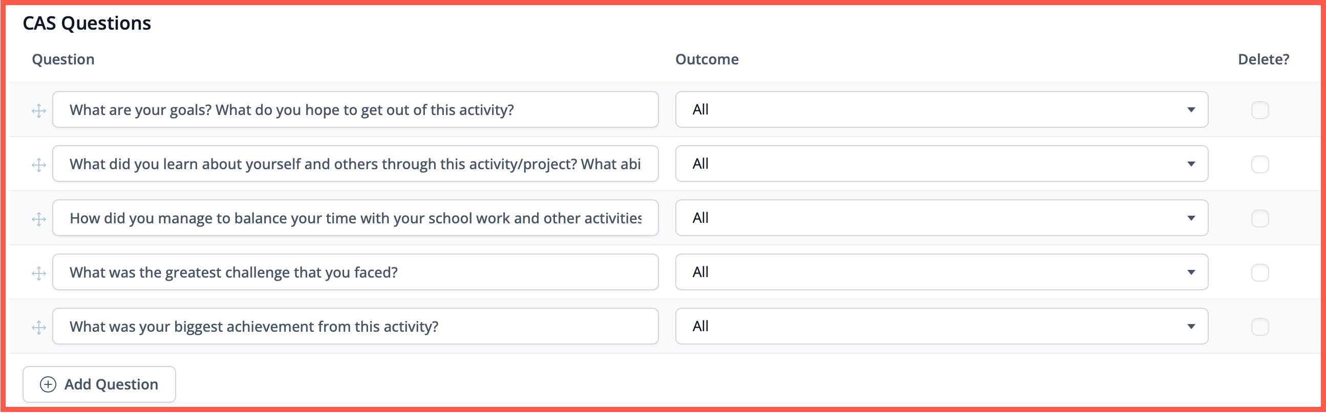Viewport: 1326px width, 413px height.
Task: Tick the delete checkbox for the goals question
Action: coord(1259,110)
